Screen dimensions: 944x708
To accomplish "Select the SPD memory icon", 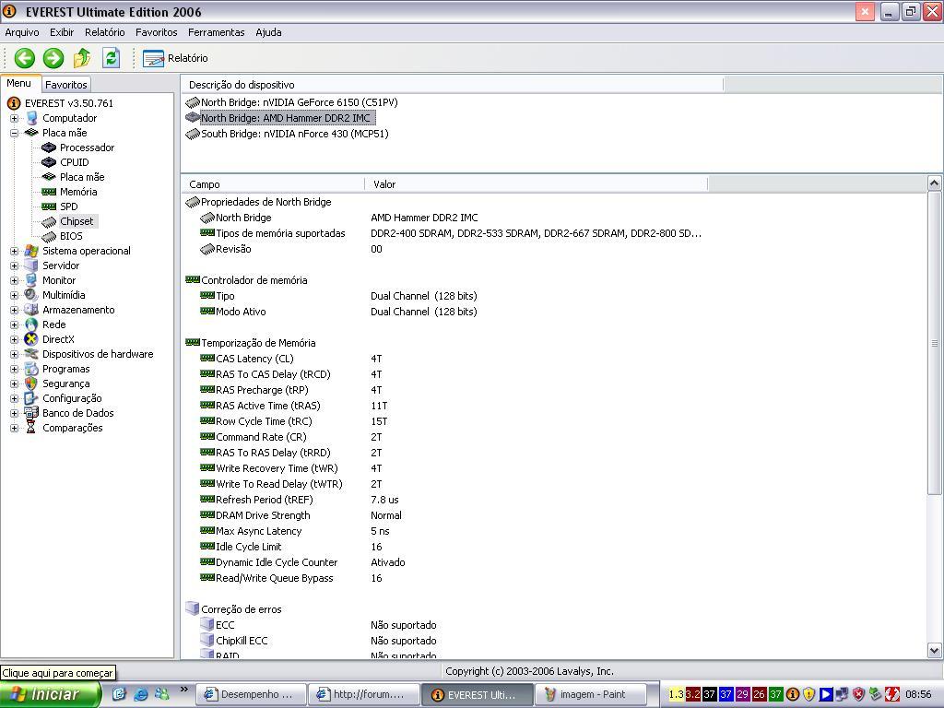I will click(49, 206).
